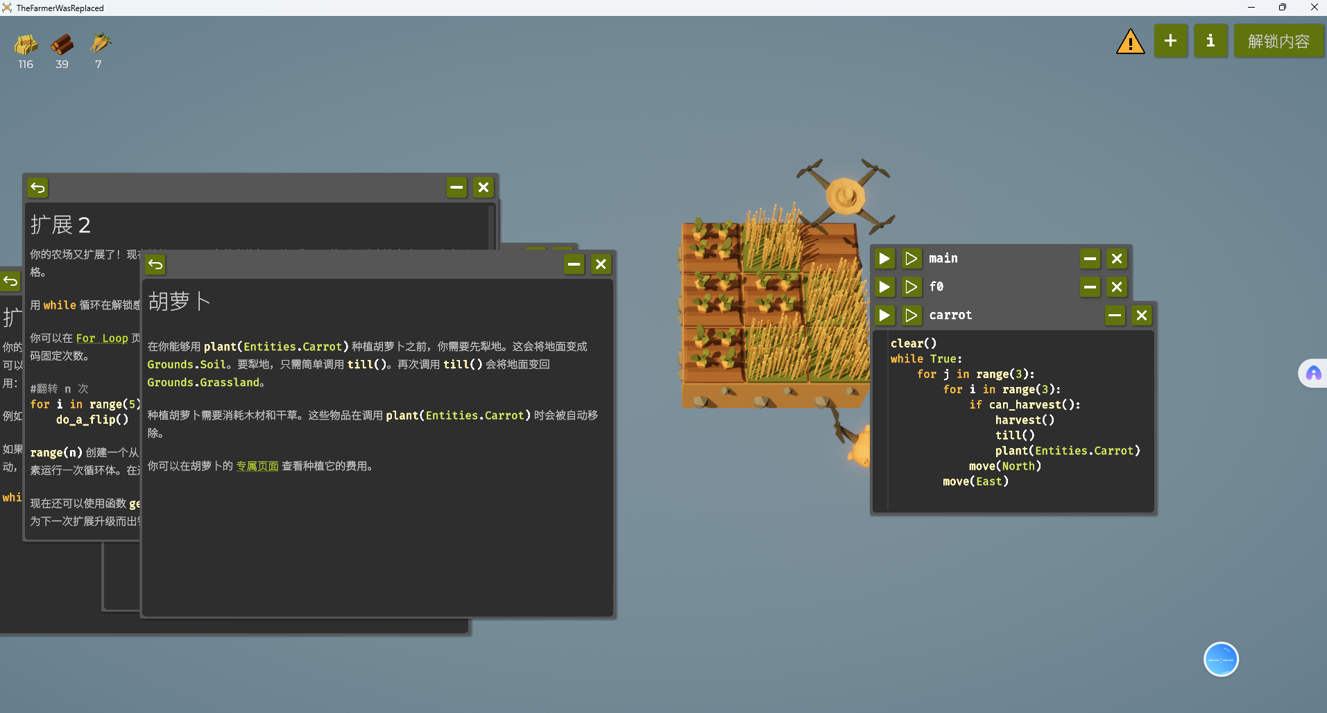Click the f0 window title
The width and height of the screenshot is (1327, 713).
[x=936, y=287]
